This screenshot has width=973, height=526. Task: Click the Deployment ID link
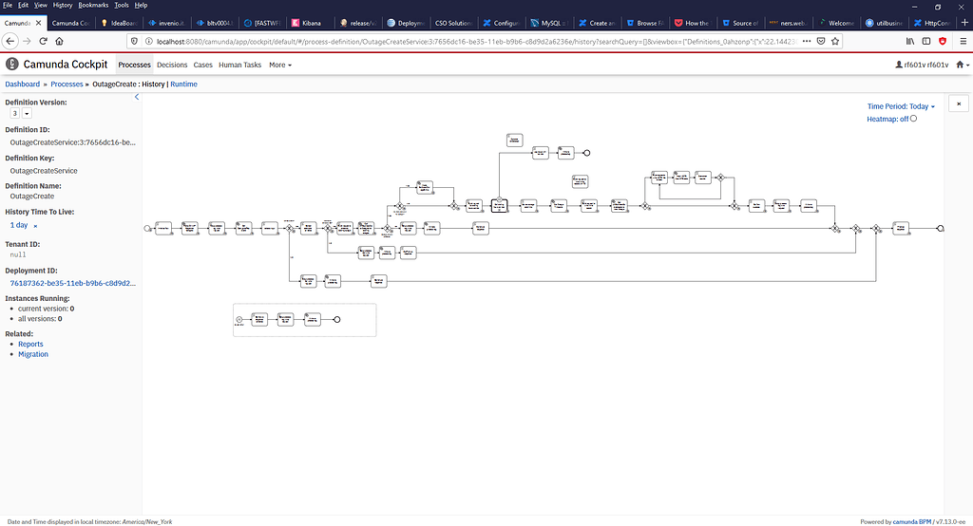(72, 283)
